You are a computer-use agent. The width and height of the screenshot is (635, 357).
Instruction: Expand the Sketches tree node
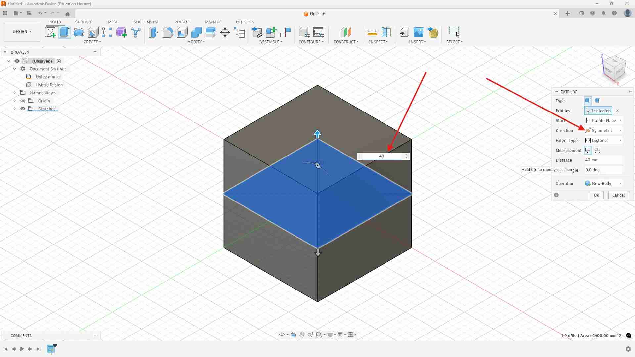coord(15,109)
